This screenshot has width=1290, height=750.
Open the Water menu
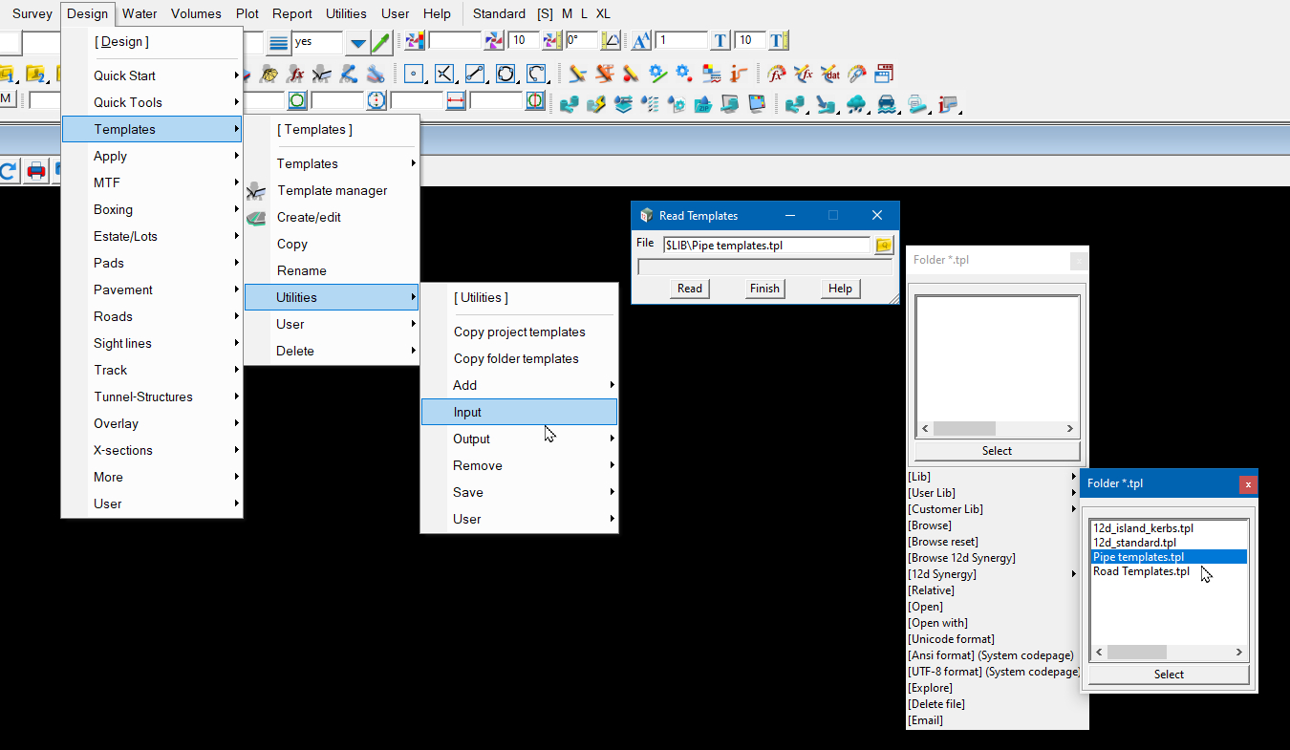click(140, 13)
